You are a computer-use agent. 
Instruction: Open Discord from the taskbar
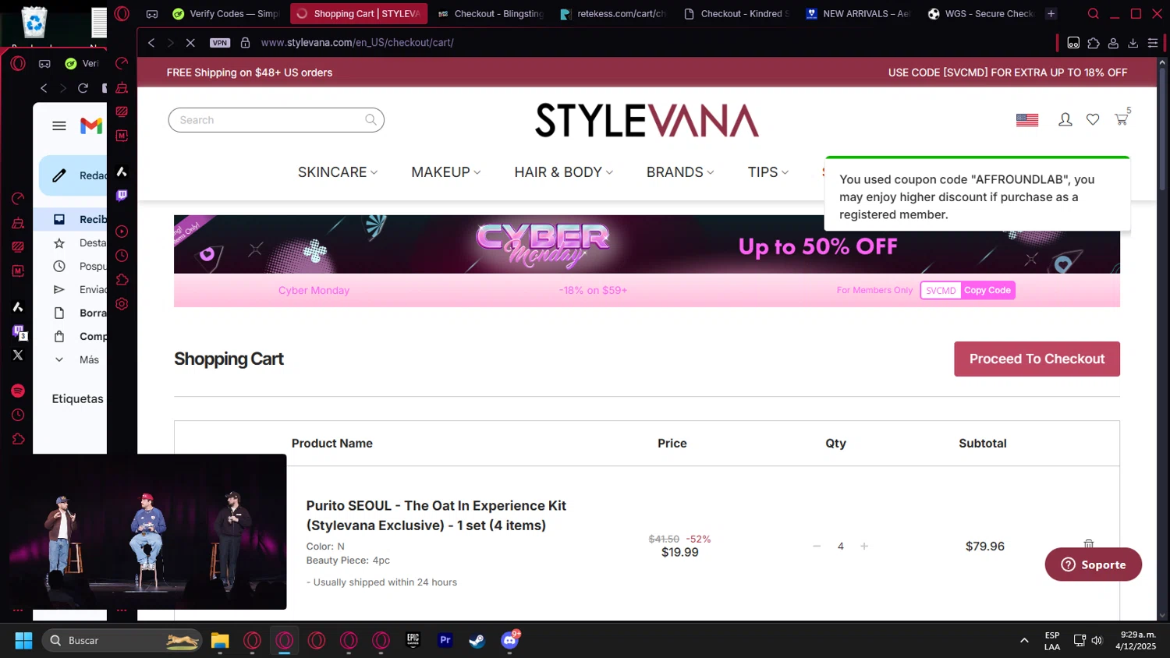[509, 640]
